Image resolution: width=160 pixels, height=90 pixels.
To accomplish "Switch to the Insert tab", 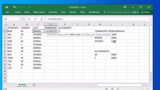I will (x=27, y=12).
